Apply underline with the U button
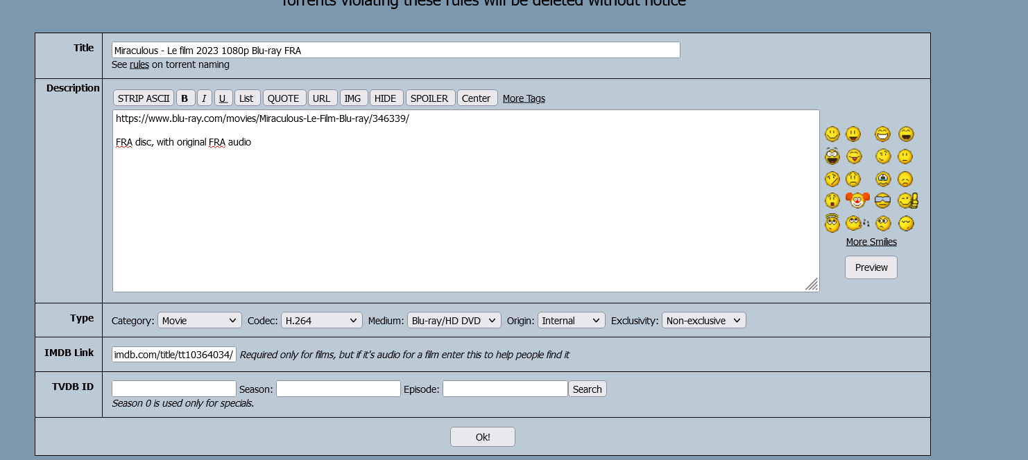This screenshot has width=1028, height=460. [223, 98]
